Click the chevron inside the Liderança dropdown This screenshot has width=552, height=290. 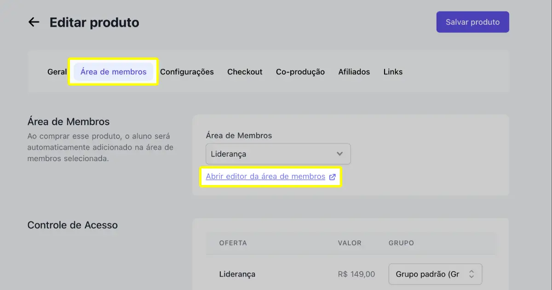(x=339, y=154)
